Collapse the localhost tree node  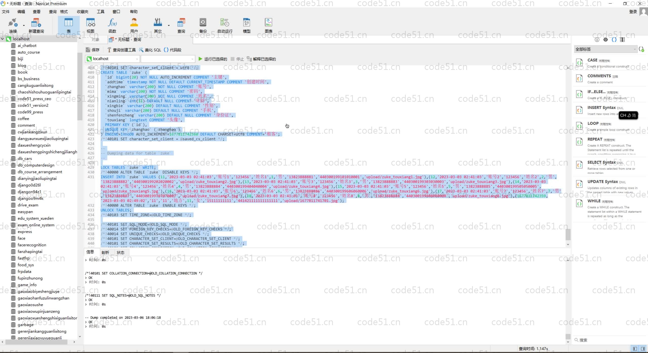coord(3,39)
